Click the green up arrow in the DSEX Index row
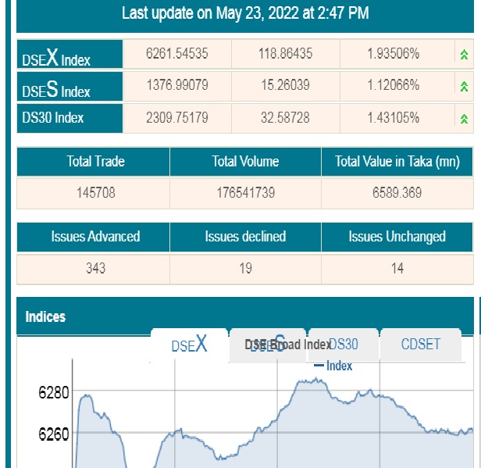 [x=464, y=54]
